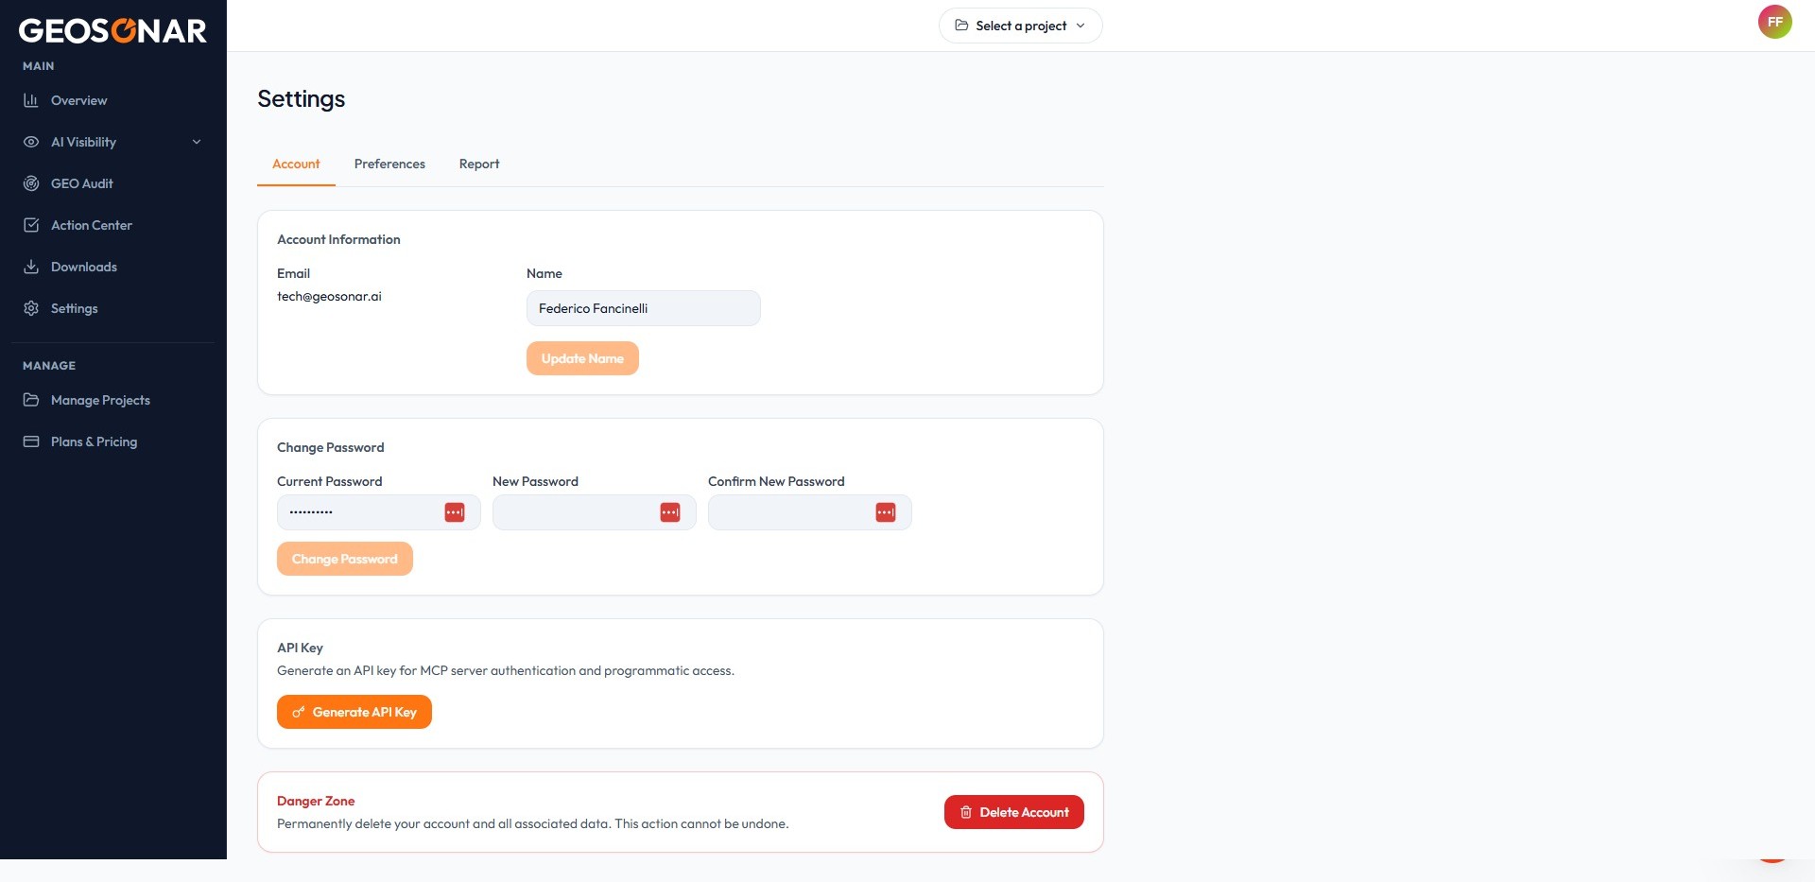Go to GEO Audit page
Screen dimensions: 1815x882
(113, 183)
